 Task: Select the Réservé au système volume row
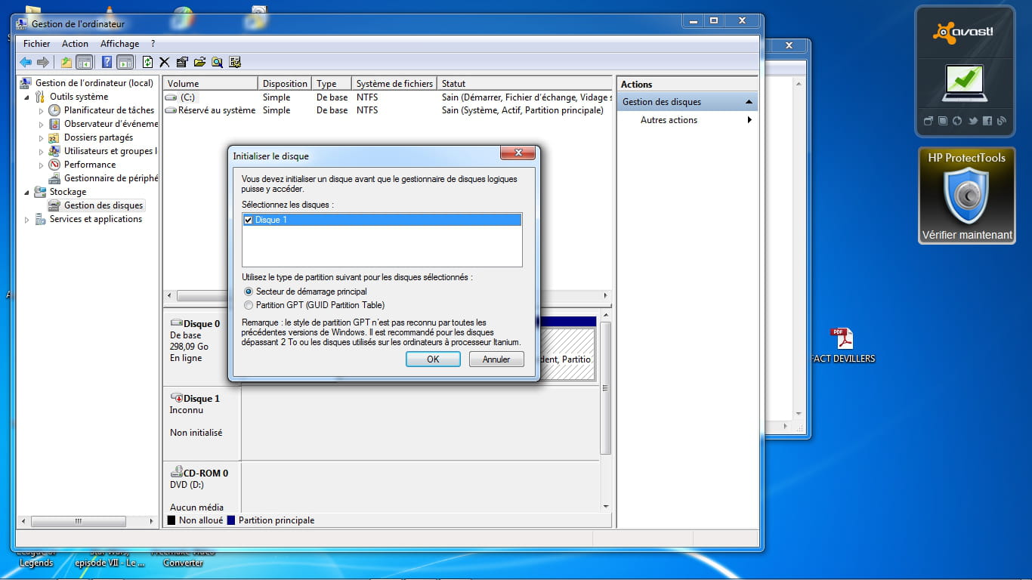point(387,110)
